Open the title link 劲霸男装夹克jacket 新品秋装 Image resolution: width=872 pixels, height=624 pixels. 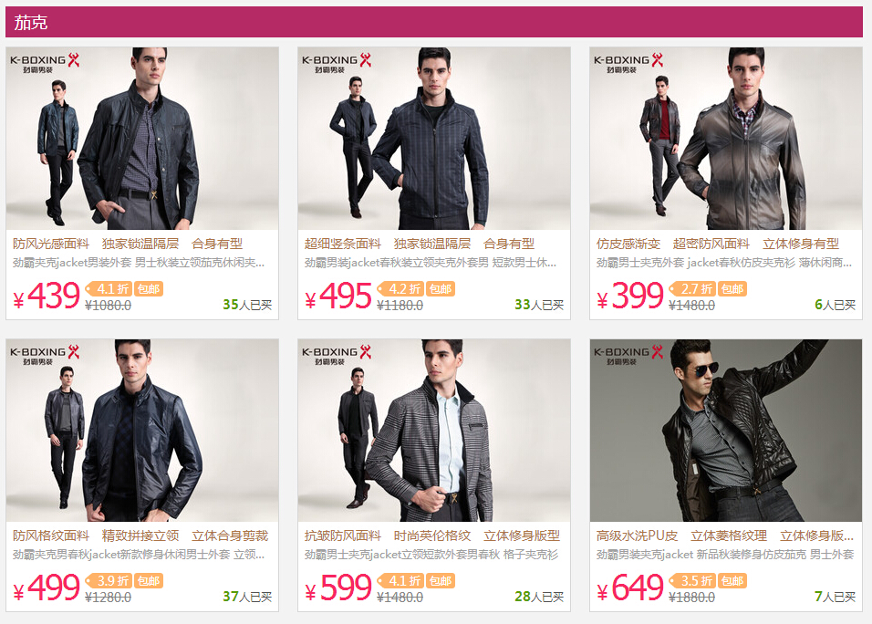click(724, 554)
